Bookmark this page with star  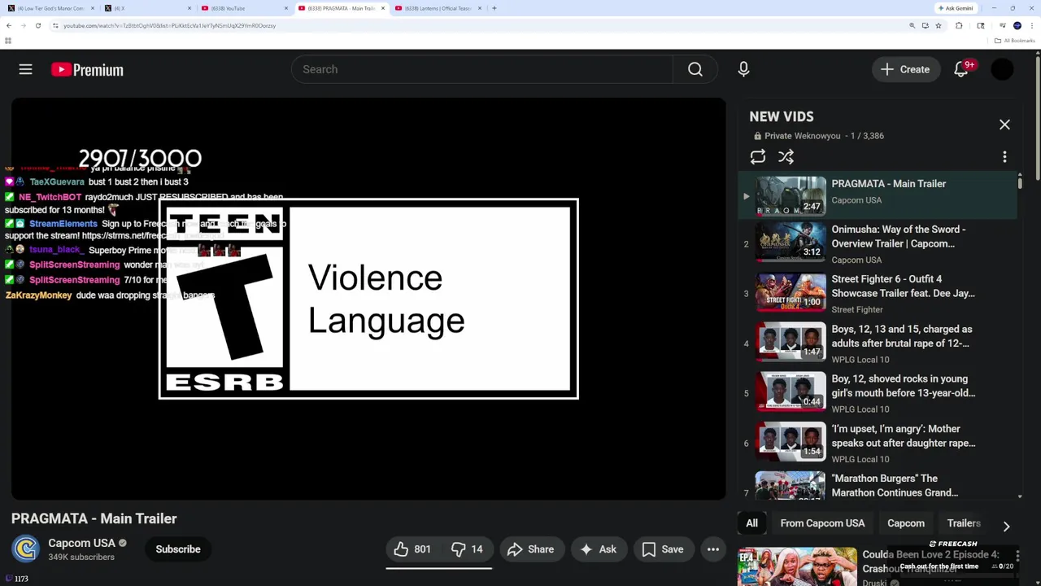pyautogui.click(x=939, y=26)
